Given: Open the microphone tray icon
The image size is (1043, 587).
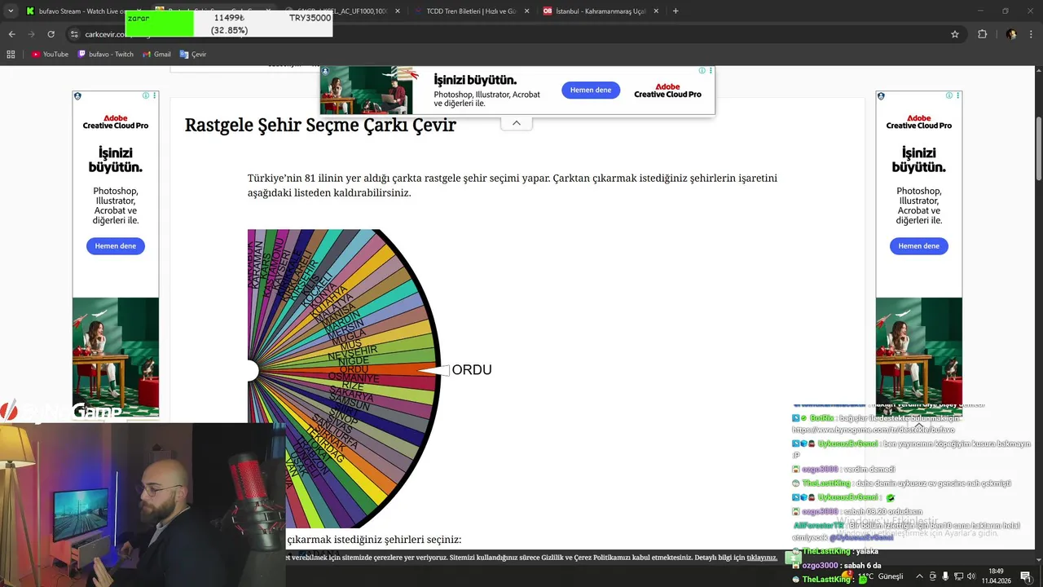Looking at the screenshot, I should point(946,576).
